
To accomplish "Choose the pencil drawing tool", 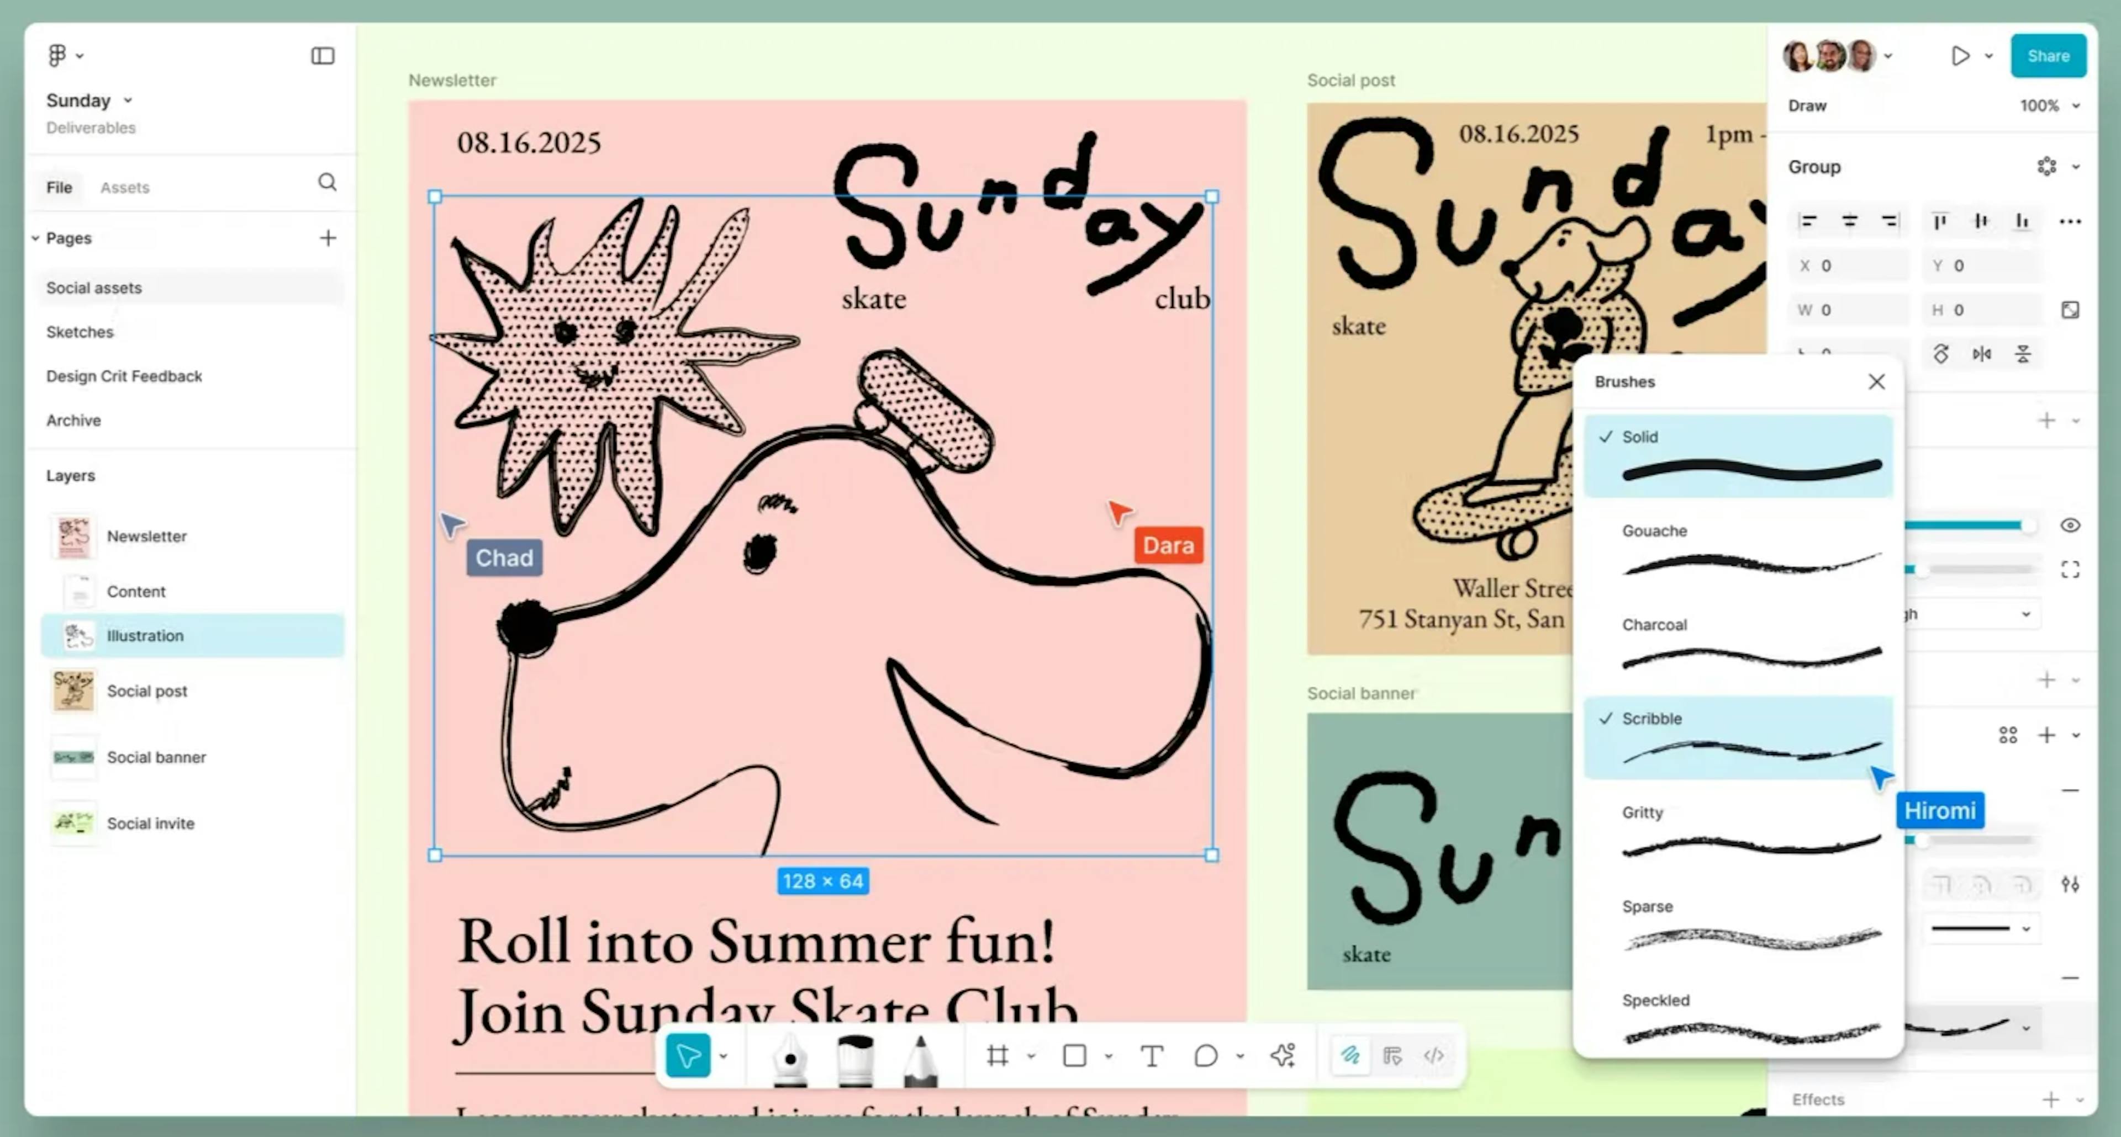I will coord(920,1060).
